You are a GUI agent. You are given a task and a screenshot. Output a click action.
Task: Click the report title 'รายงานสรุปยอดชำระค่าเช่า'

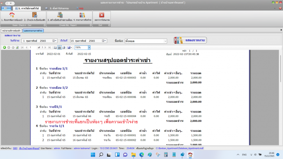click(x=117, y=60)
